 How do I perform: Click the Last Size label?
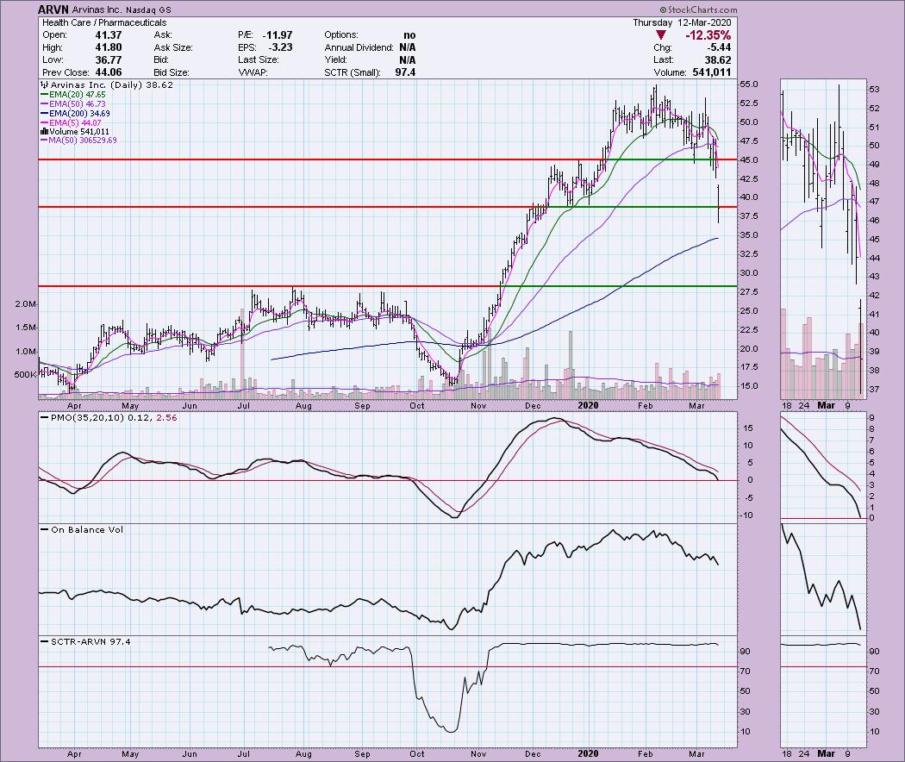(258, 60)
